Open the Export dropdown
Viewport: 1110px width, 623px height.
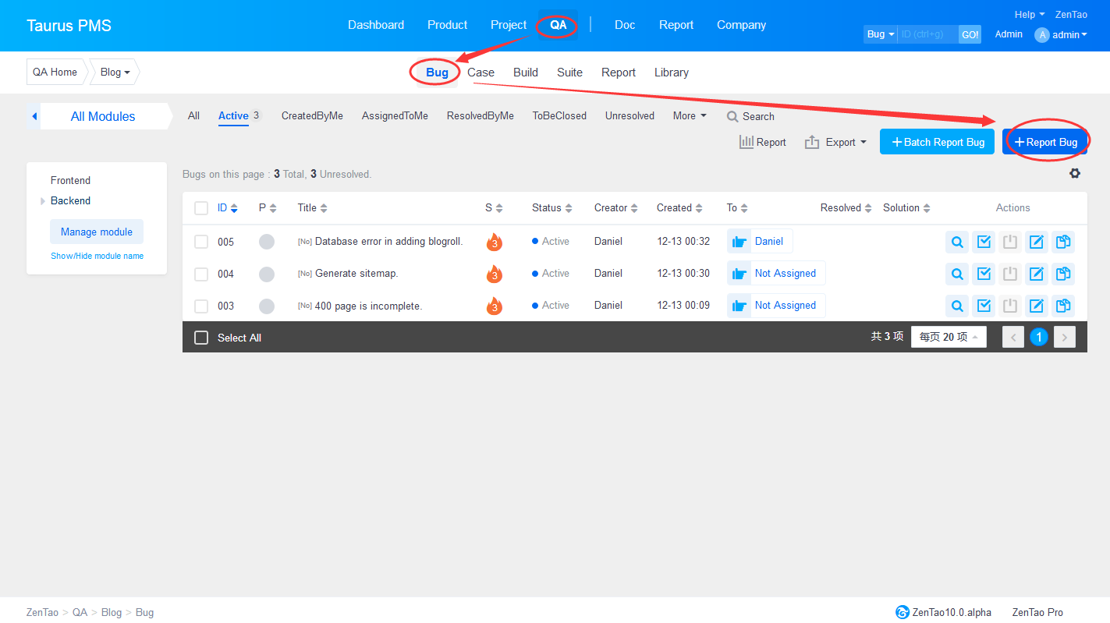tap(835, 142)
